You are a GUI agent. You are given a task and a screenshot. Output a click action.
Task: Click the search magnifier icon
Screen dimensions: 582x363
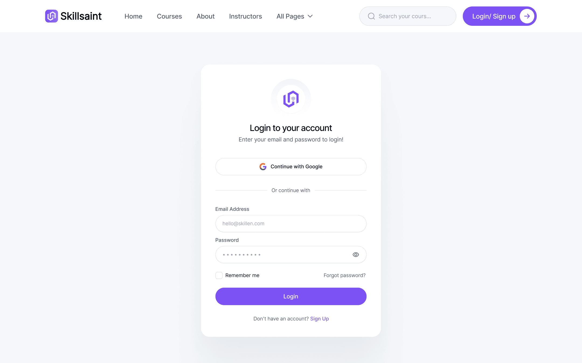click(371, 16)
